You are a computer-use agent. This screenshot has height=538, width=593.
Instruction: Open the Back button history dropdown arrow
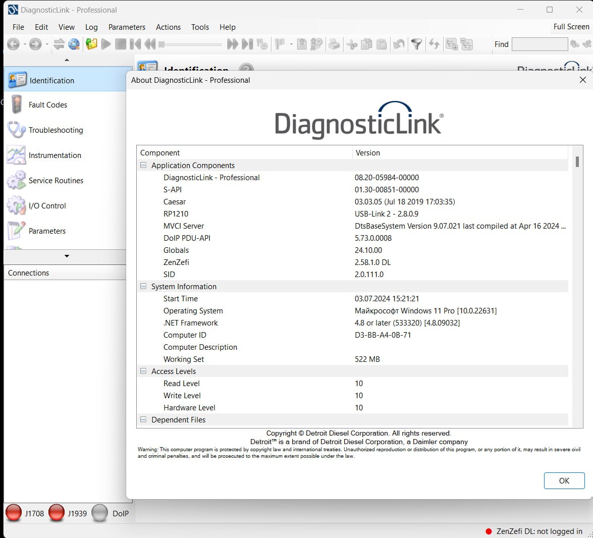25,44
